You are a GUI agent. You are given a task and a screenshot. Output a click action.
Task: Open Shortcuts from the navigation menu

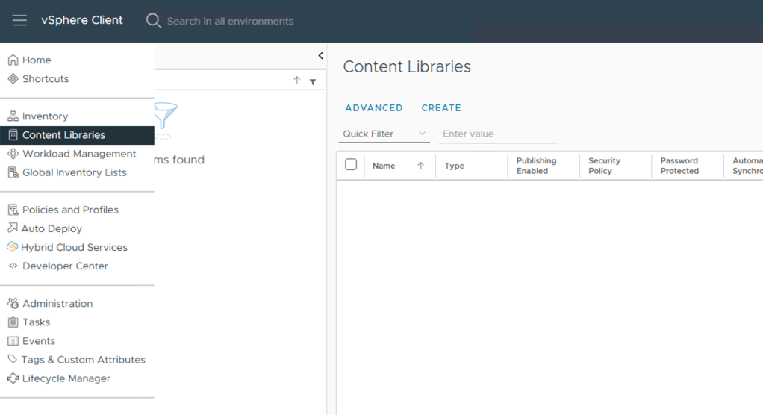pos(45,79)
